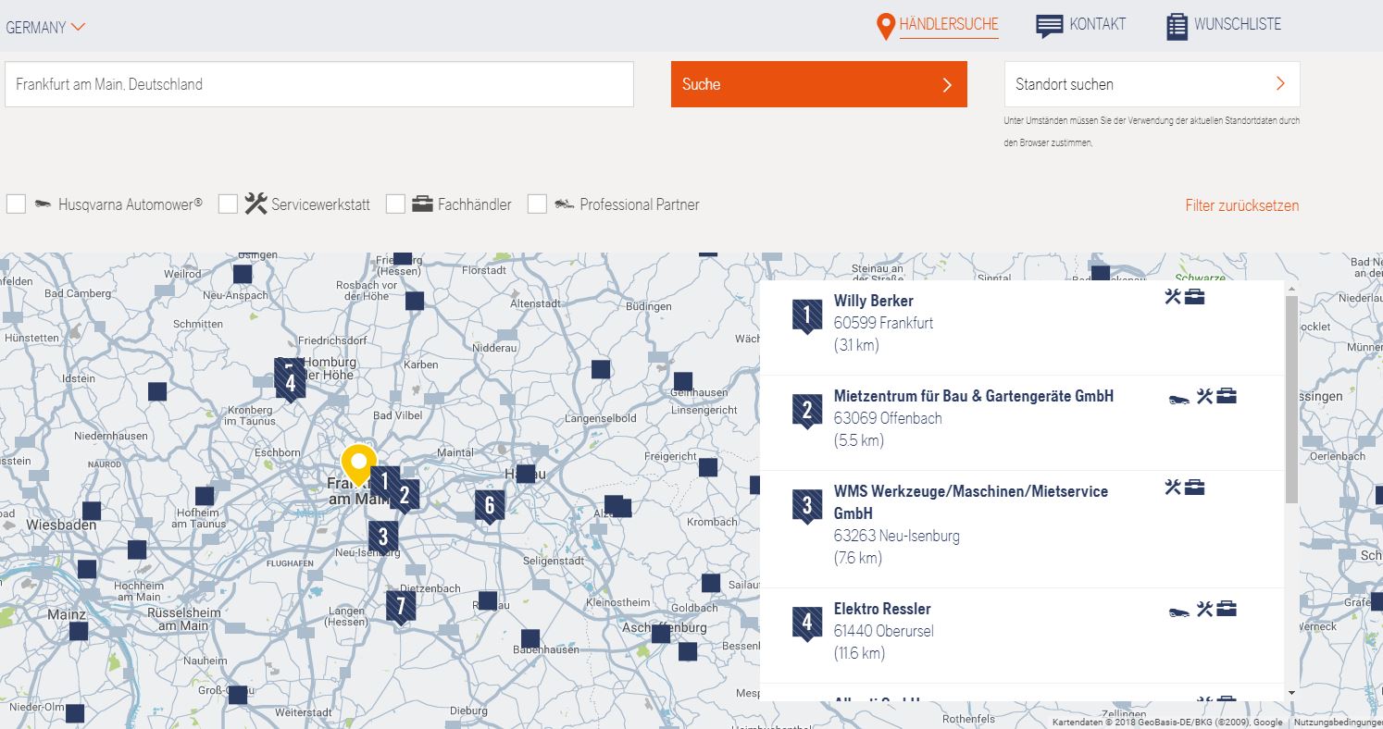Click the Kontakt speech bubble icon
This screenshot has width=1383, height=729.
(1049, 26)
